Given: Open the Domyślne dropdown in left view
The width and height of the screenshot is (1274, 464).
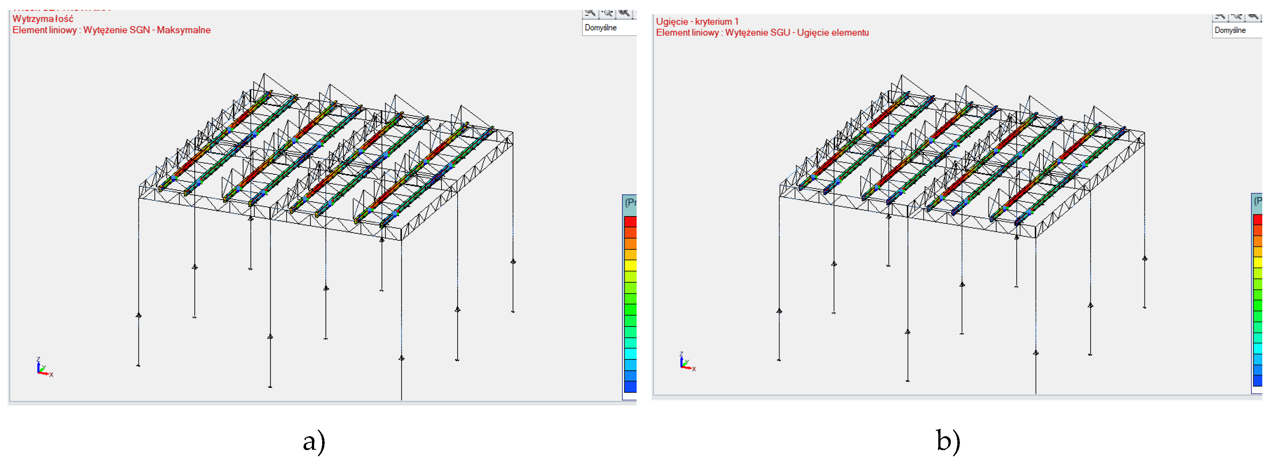Looking at the screenshot, I should coord(608,28).
